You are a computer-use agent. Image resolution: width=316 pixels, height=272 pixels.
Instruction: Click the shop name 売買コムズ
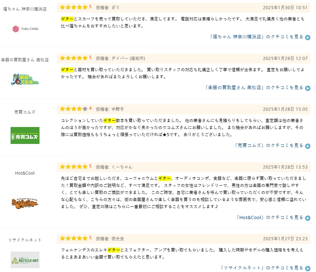pyautogui.click(x=25, y=112)
